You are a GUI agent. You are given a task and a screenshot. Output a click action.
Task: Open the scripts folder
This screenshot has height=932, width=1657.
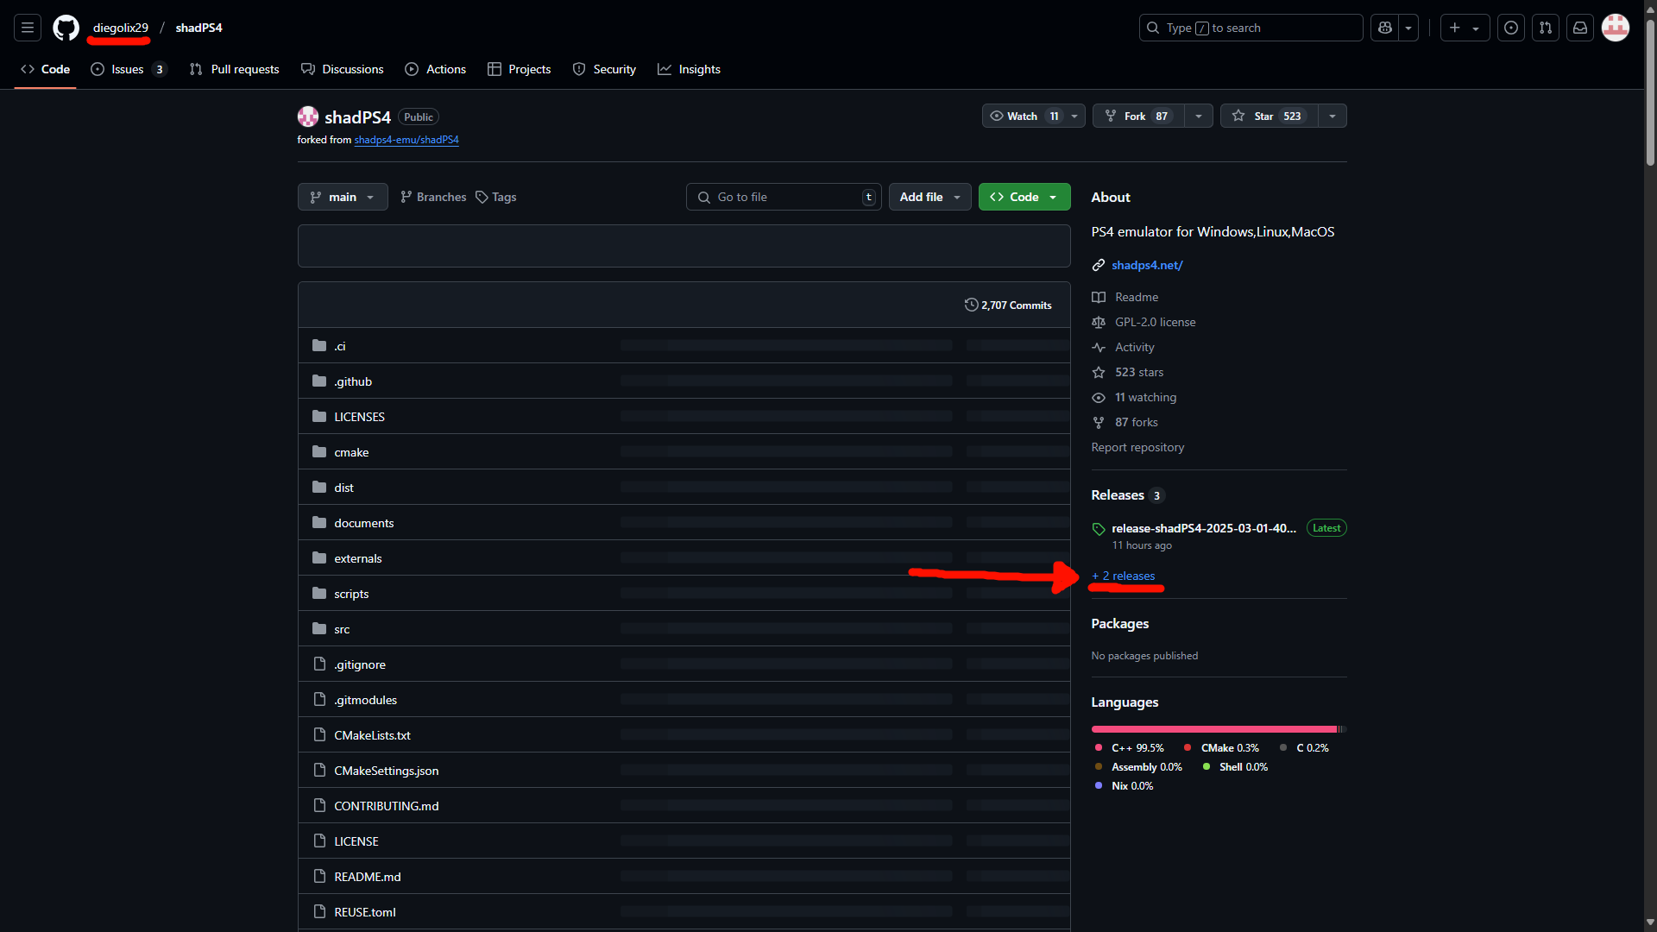(x=351, y=594)
